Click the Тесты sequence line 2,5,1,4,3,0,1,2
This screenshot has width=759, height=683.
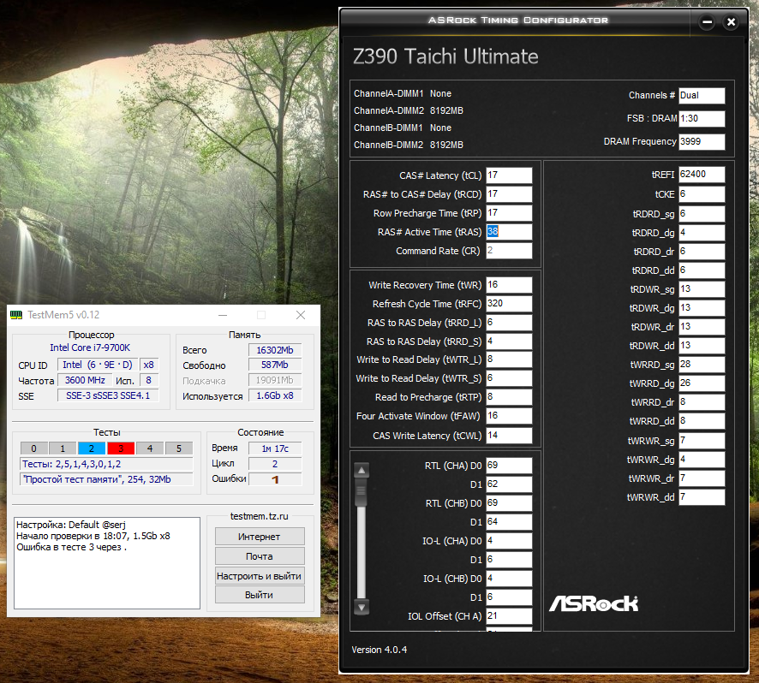(x=106, y=465)
